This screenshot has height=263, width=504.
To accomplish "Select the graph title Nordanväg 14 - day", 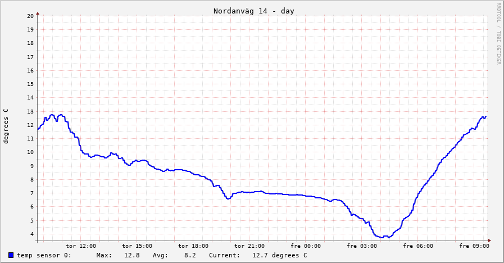I will (x=253, y=11).
